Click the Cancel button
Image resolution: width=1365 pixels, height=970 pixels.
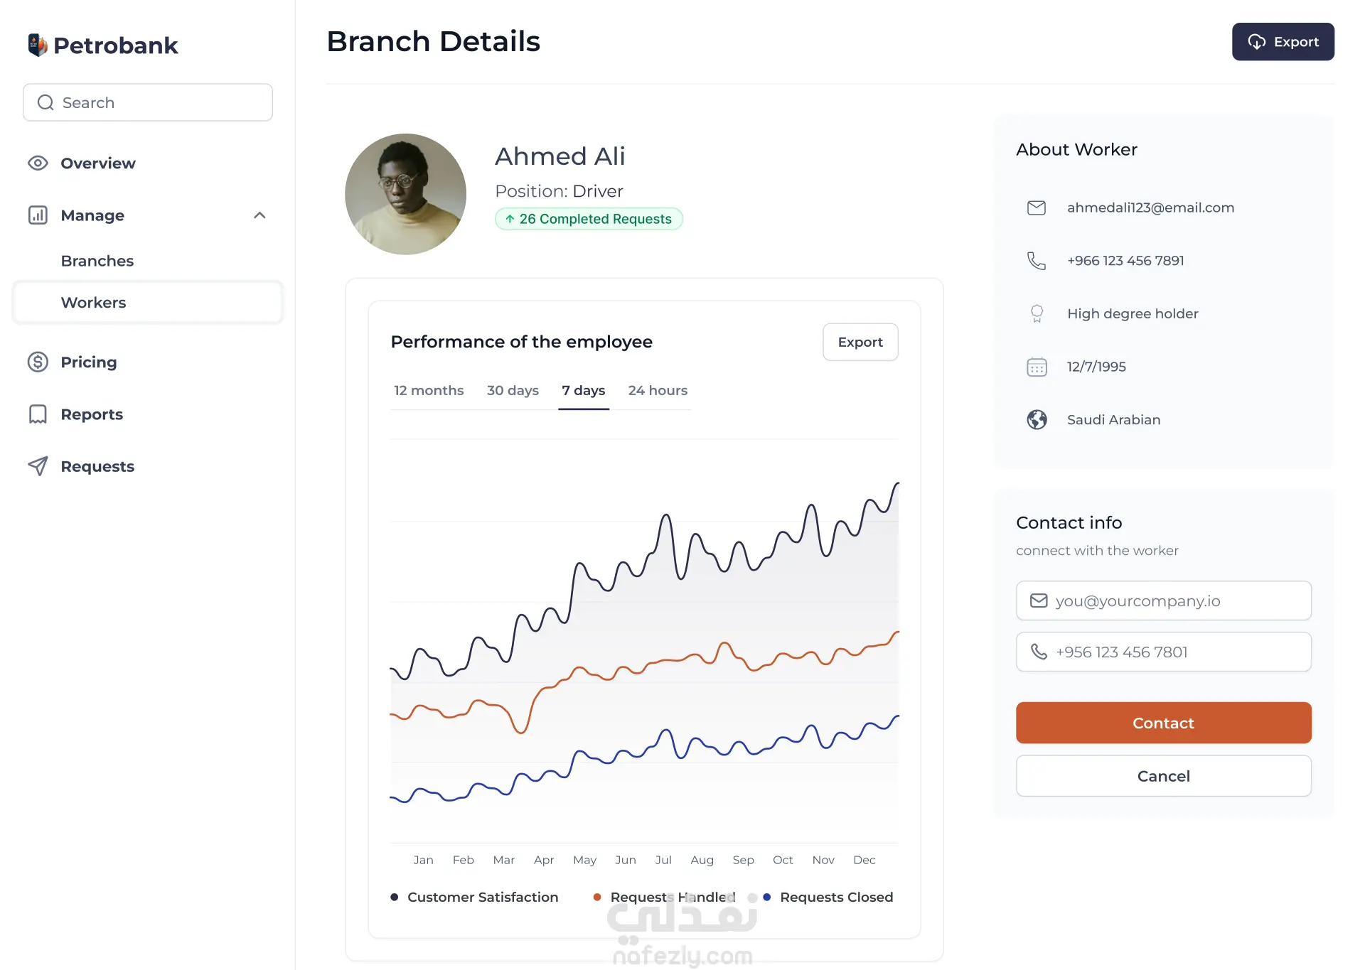[x=1163, y=776]
